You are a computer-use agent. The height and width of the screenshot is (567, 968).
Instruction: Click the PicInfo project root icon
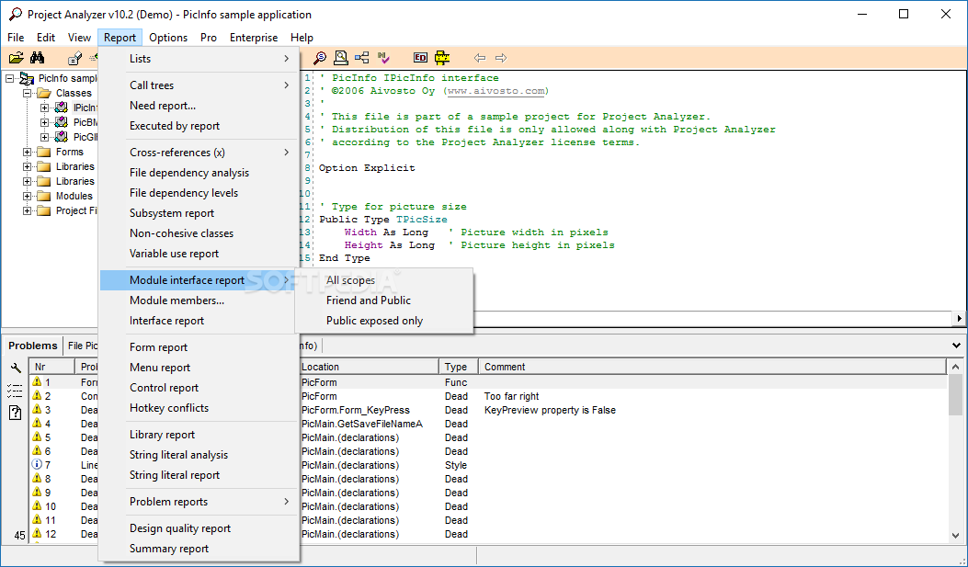click(27, 78)
